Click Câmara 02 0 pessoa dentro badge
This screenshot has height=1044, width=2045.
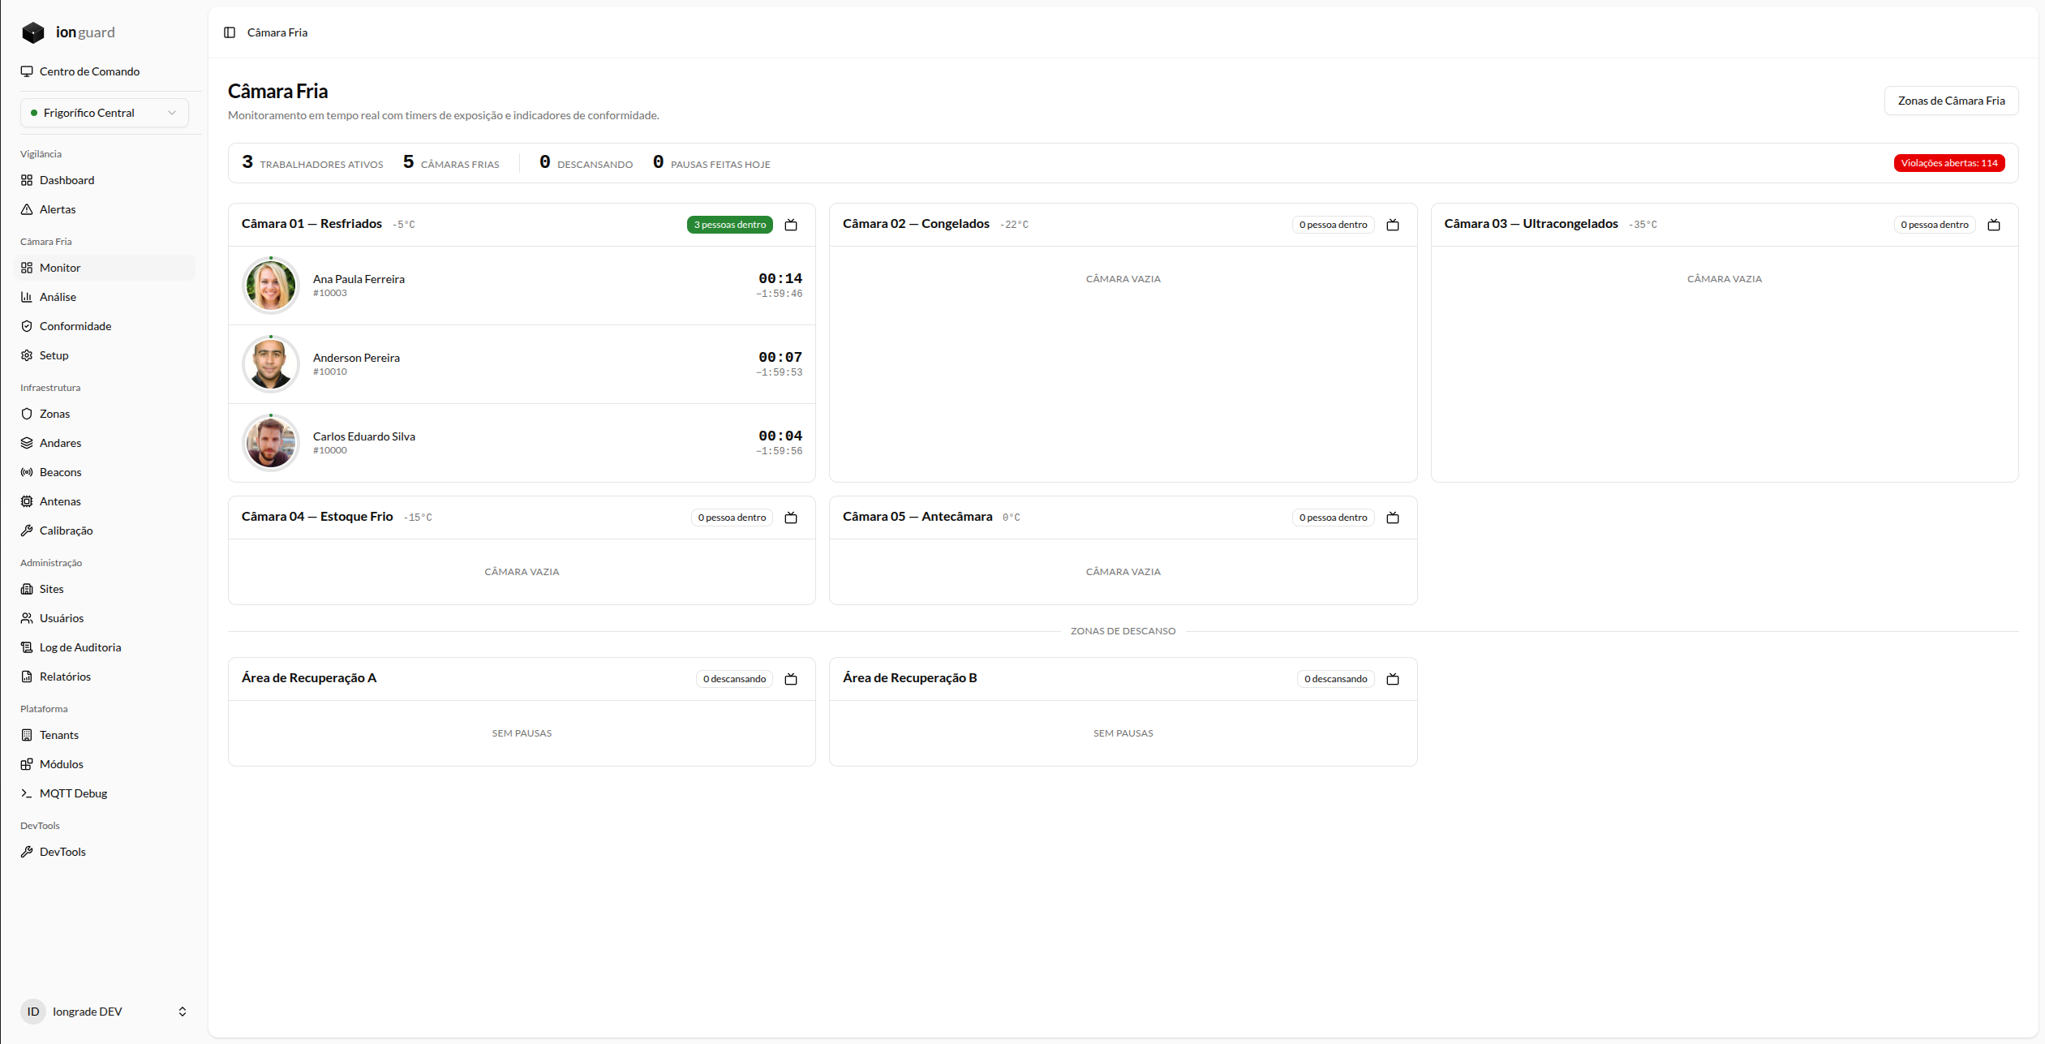[x=1333, y=225]
